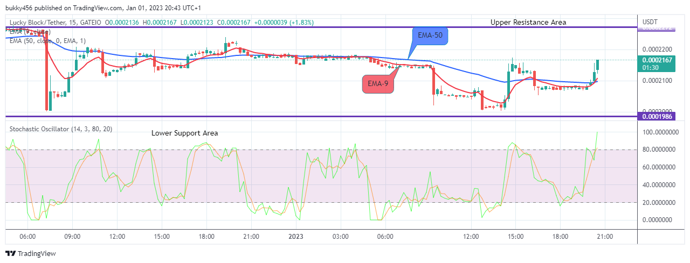This screenshot has width=690, height=263.
Task: Click the low value L0.0002123 in header
Action: 196,23
